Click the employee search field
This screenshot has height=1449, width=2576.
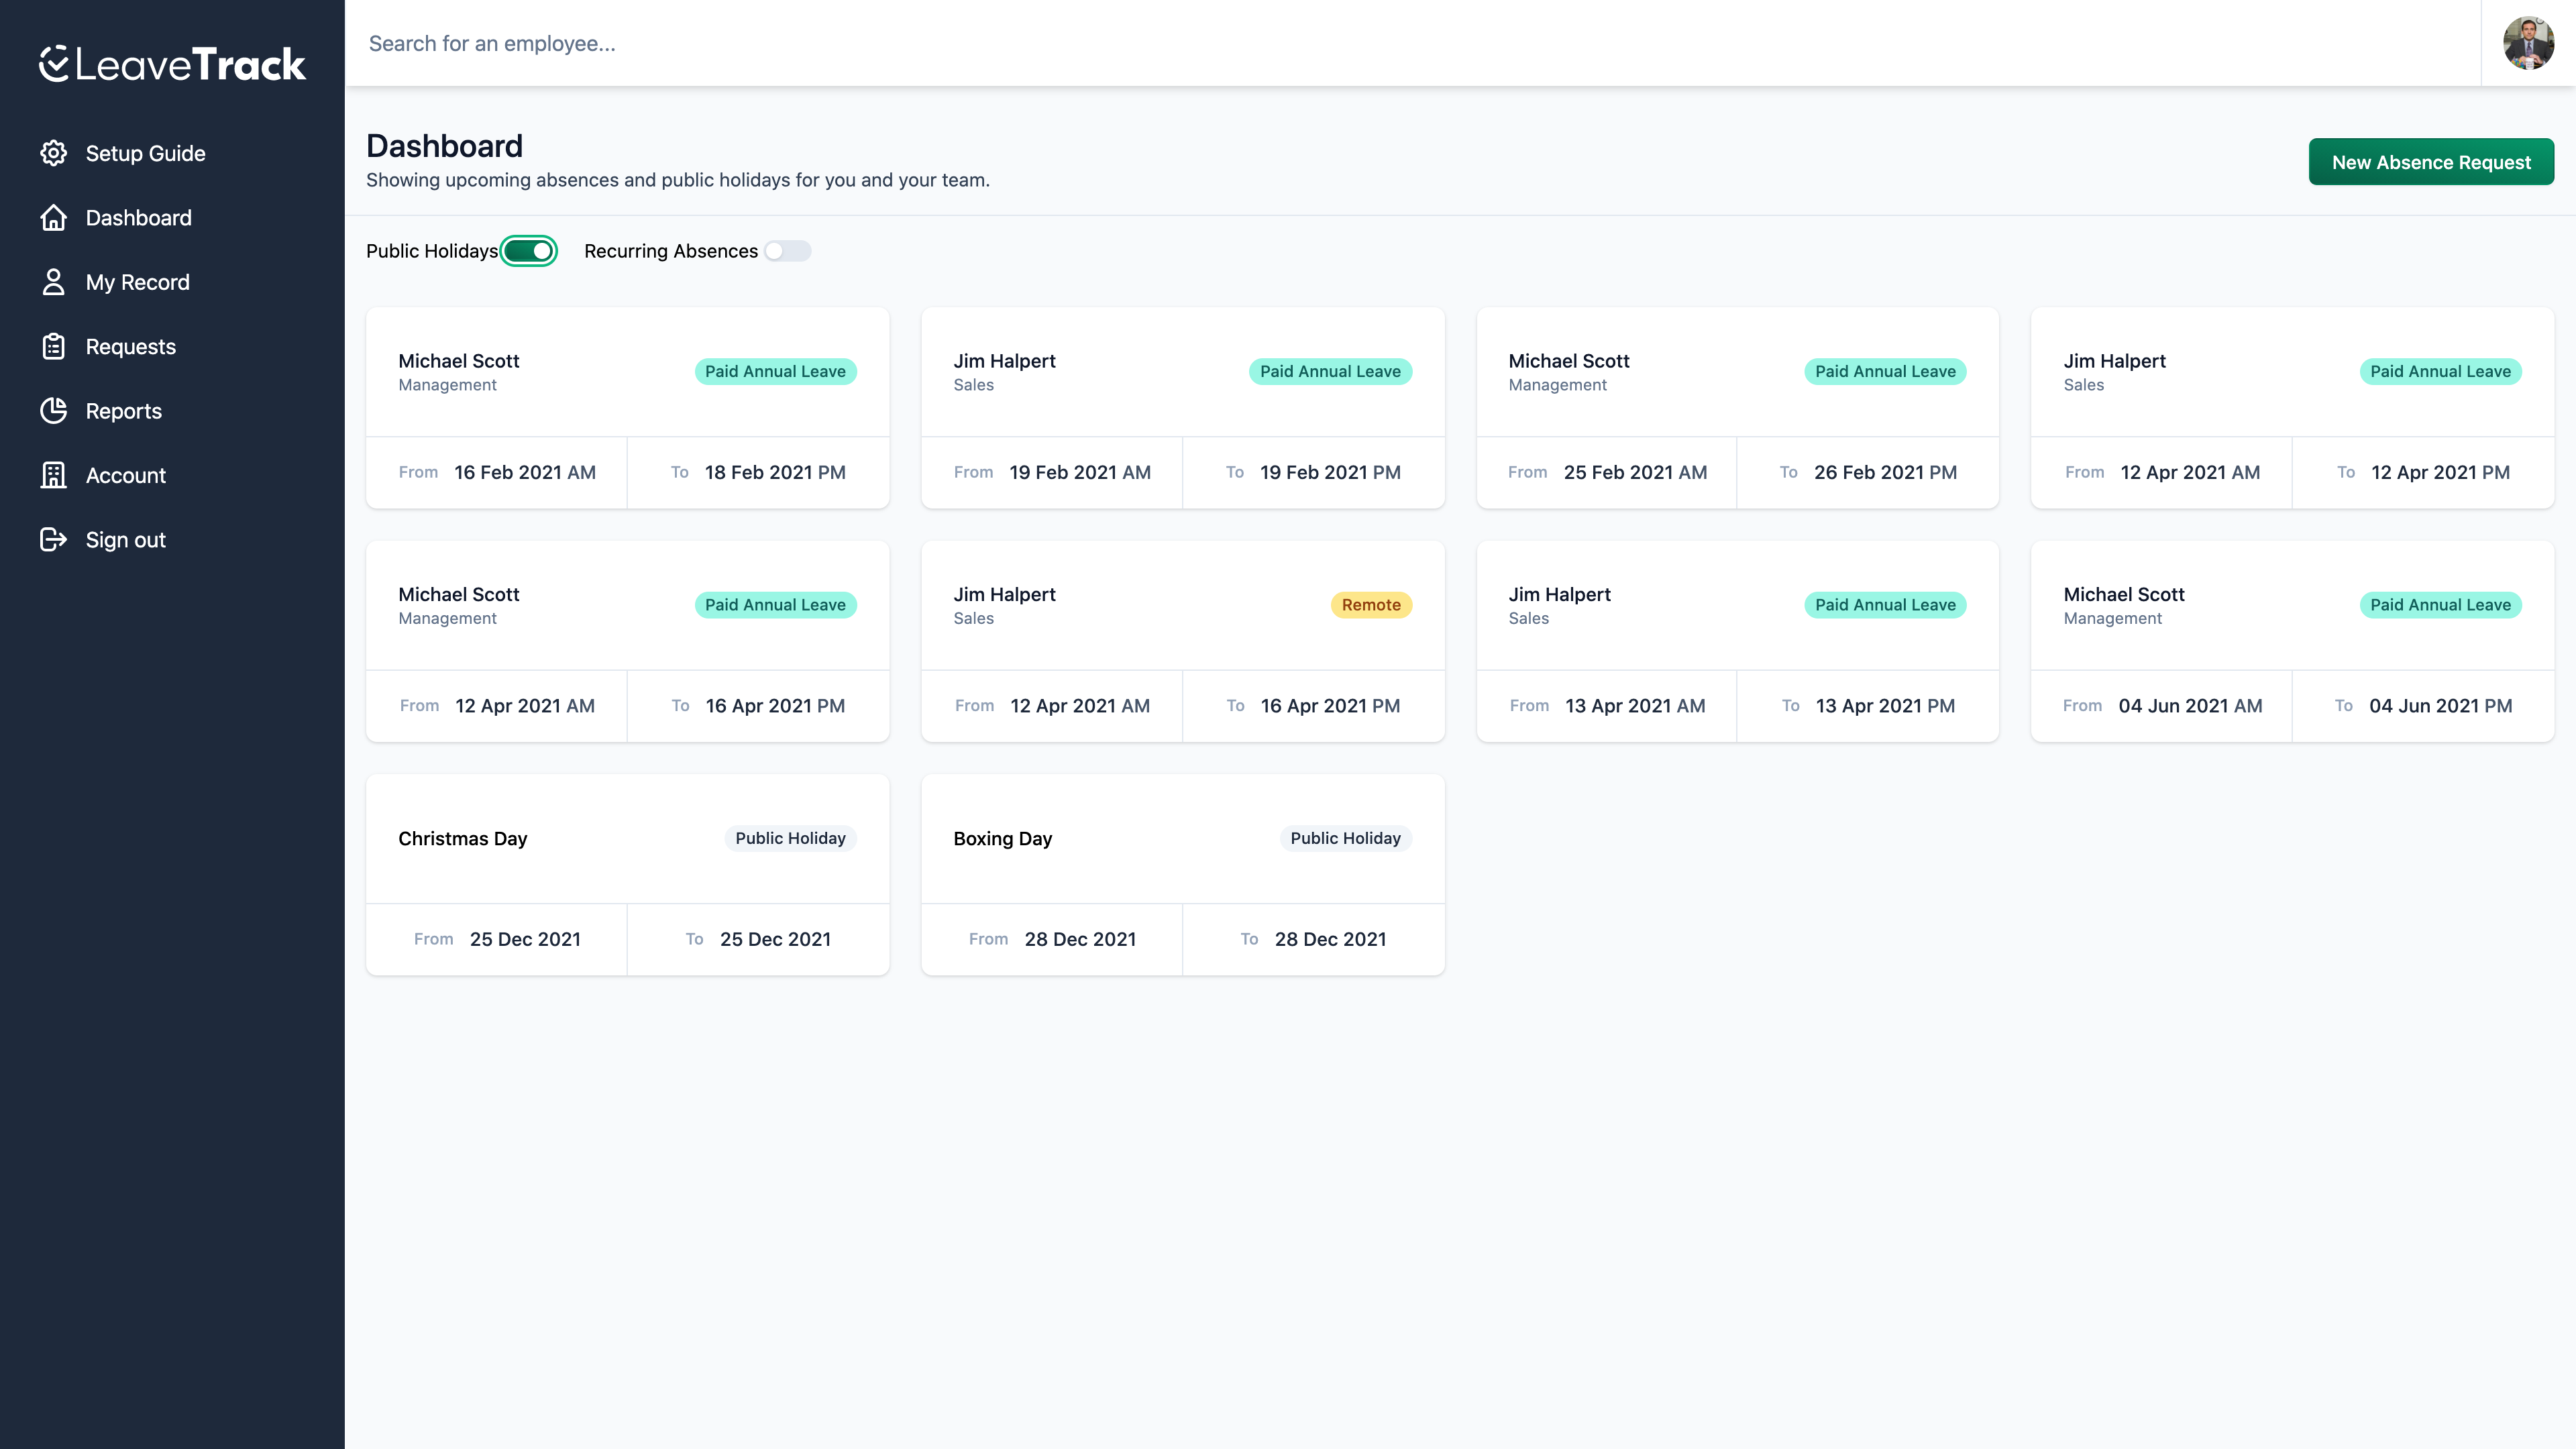pos(700,43)
